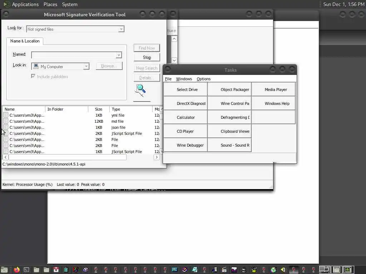Switch to the last workspace thumbnail in panel
The image size is (366, 274).
tap(348, 270)
